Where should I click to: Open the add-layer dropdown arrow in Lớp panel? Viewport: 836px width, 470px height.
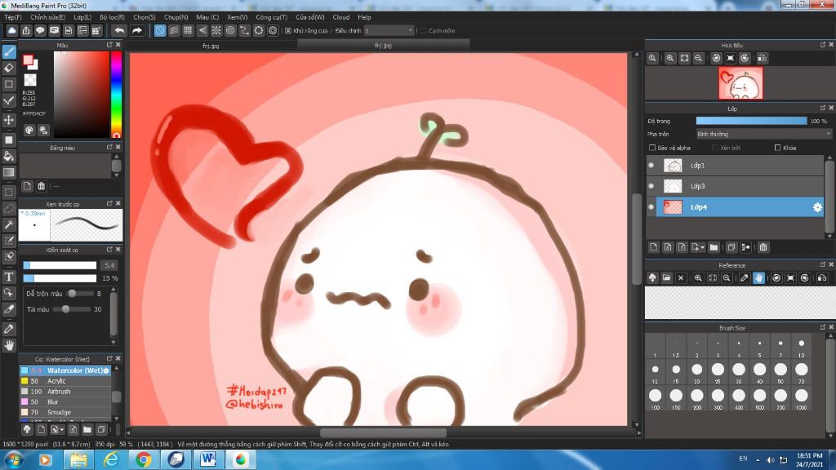pyautogui.click(x=703, y=247)
